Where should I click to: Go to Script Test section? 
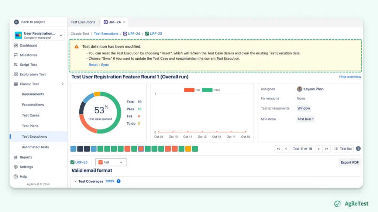[x=25, y=65]
